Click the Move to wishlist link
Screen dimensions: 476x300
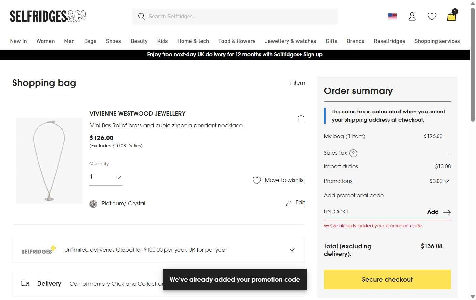pos(285,180)
